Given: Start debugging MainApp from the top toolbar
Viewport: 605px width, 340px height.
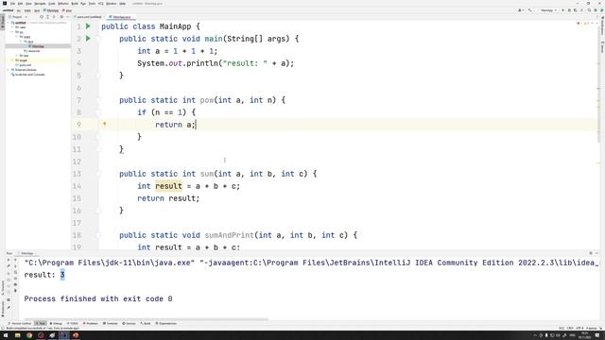Looking at the screenshot, I should [x=569, y=10].
